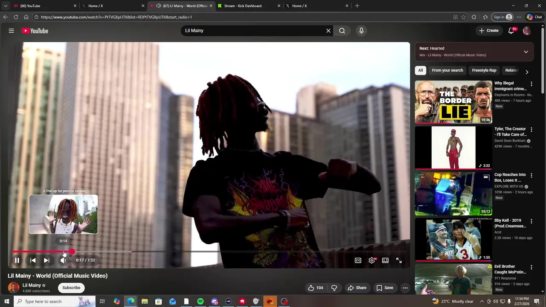Switch to theater mode
The height and width of the screenshot is (307, 546).
(385, 260)
